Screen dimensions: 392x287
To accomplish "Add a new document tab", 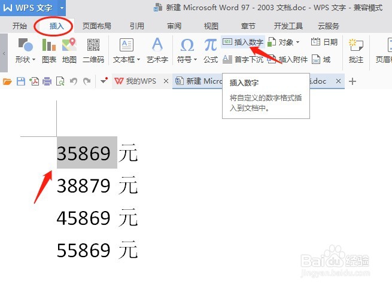I will pos(353,81).
